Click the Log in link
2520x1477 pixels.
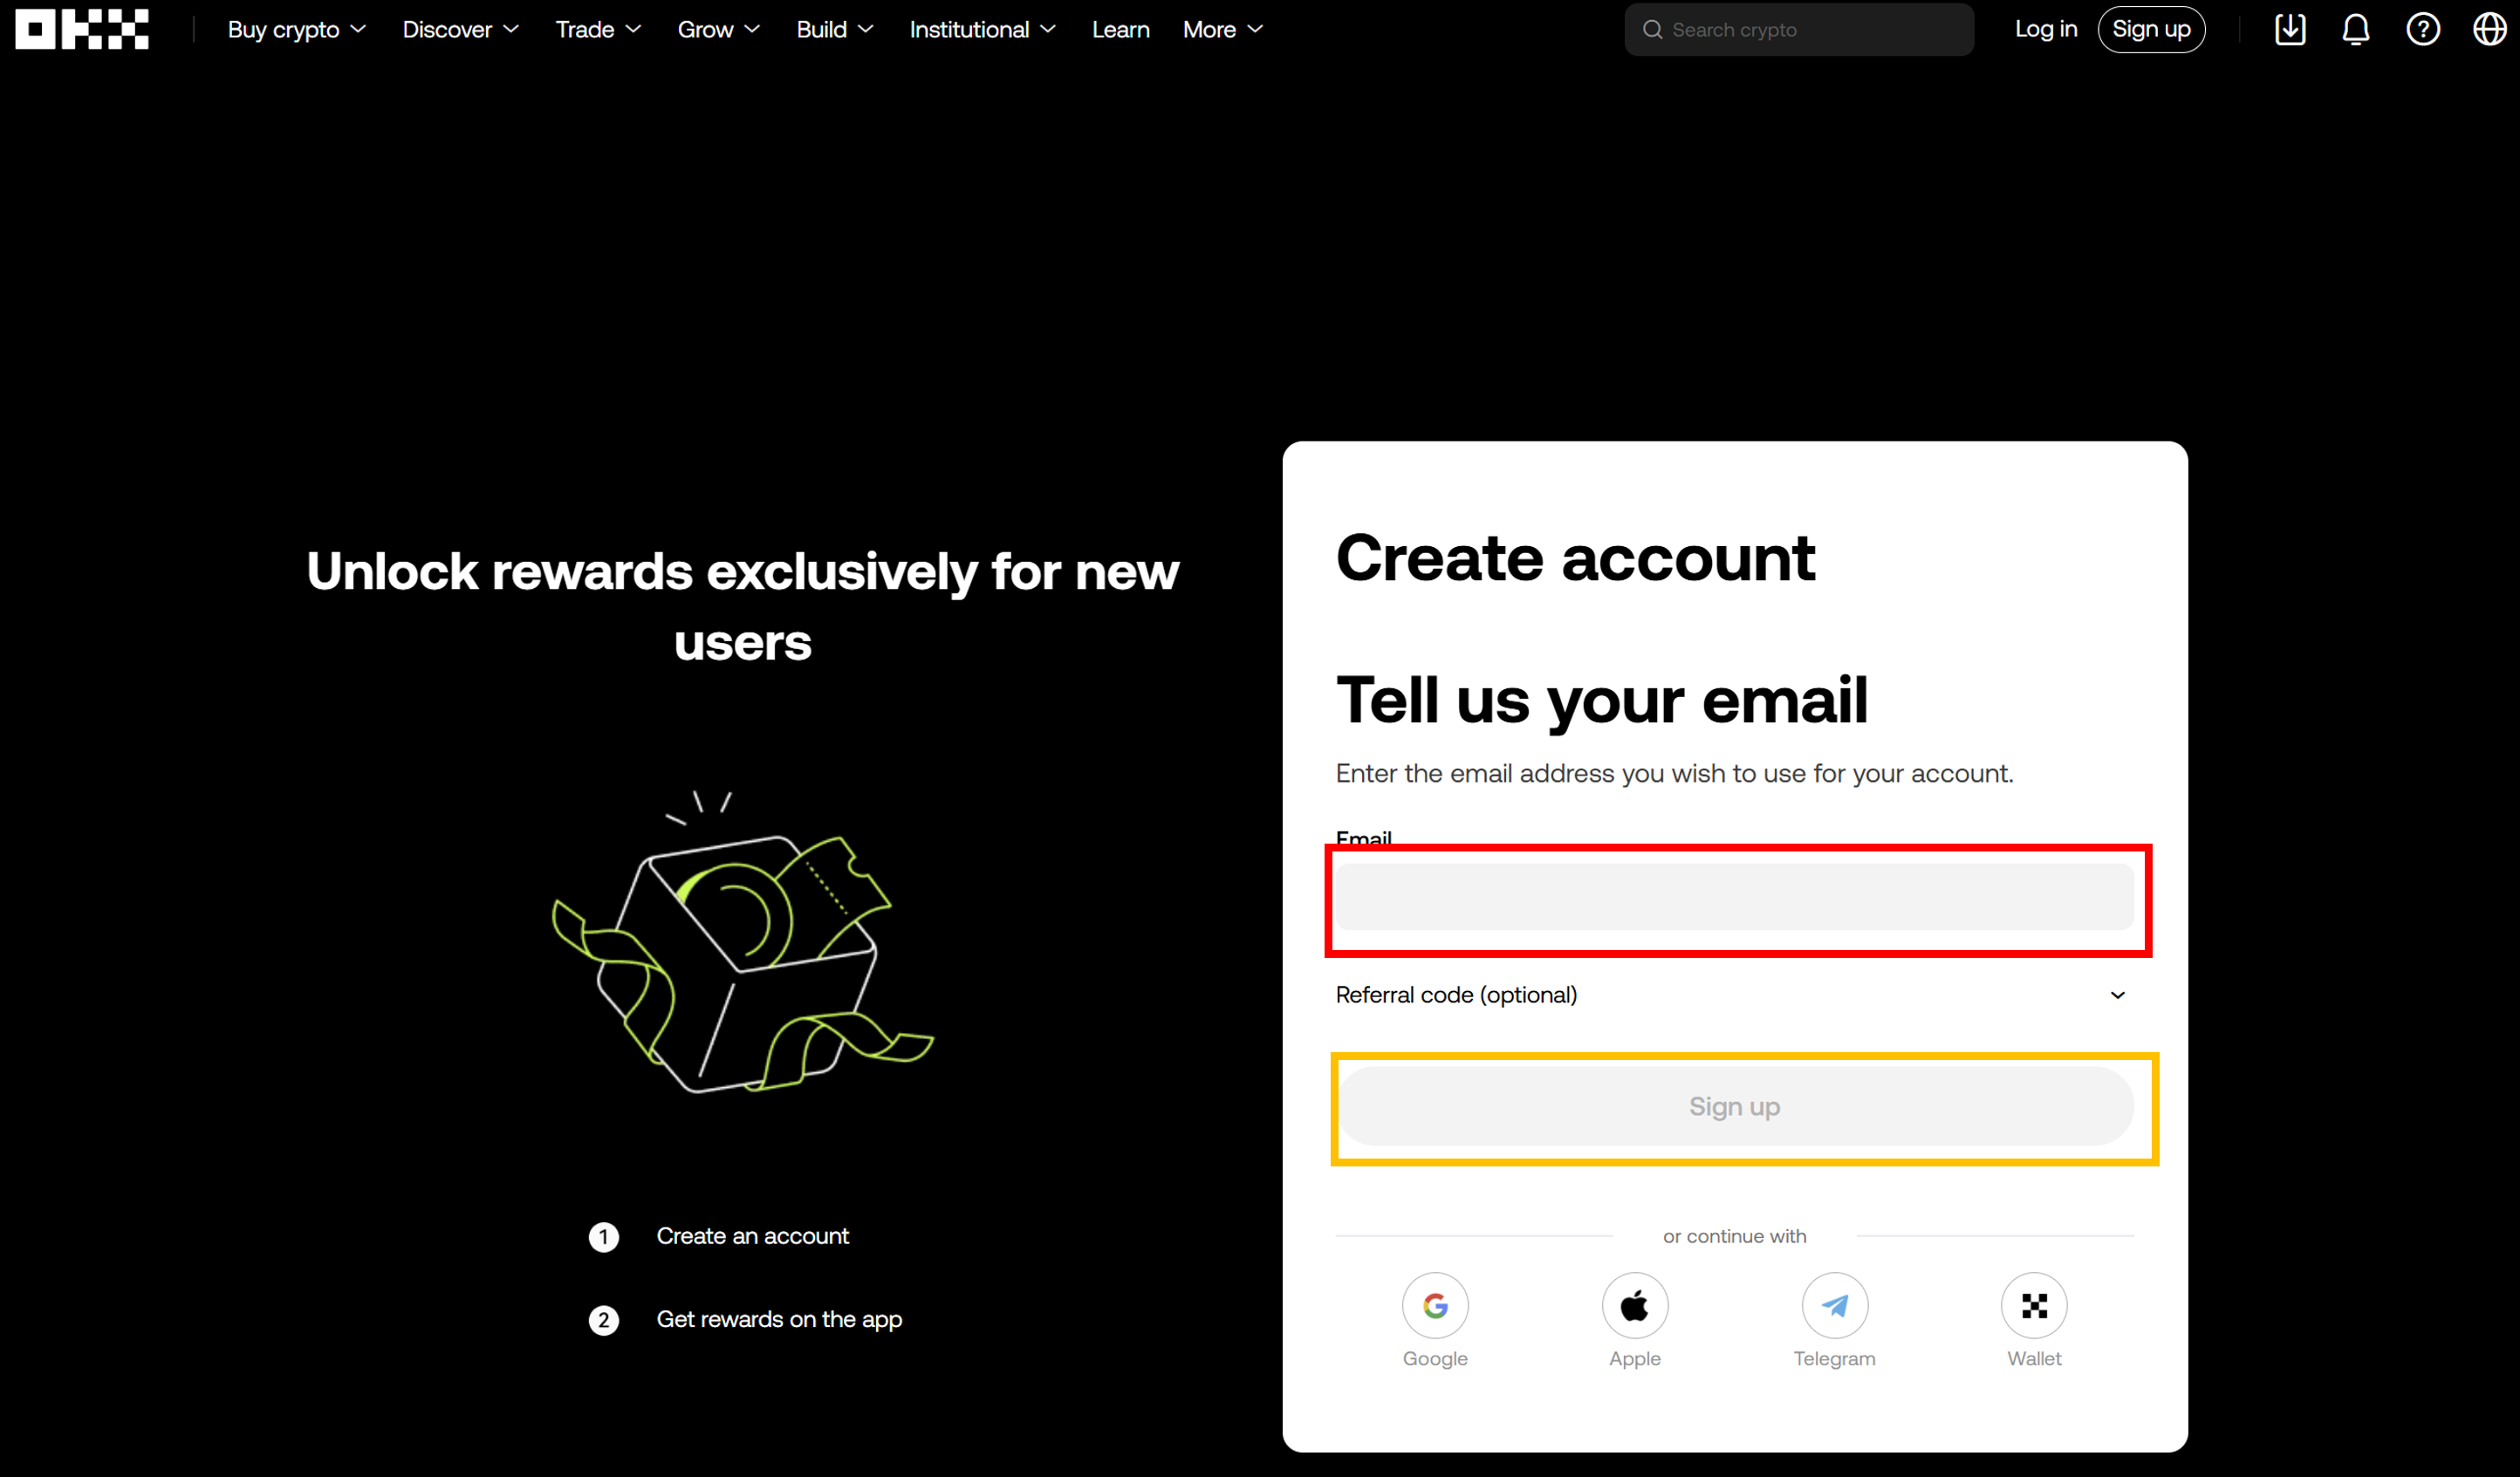2045,29
